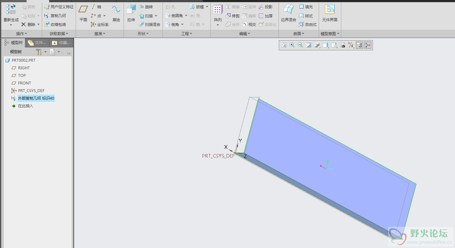Select the Plane (平面) datum tool
455x248 pixels.
tap(83, 13)
